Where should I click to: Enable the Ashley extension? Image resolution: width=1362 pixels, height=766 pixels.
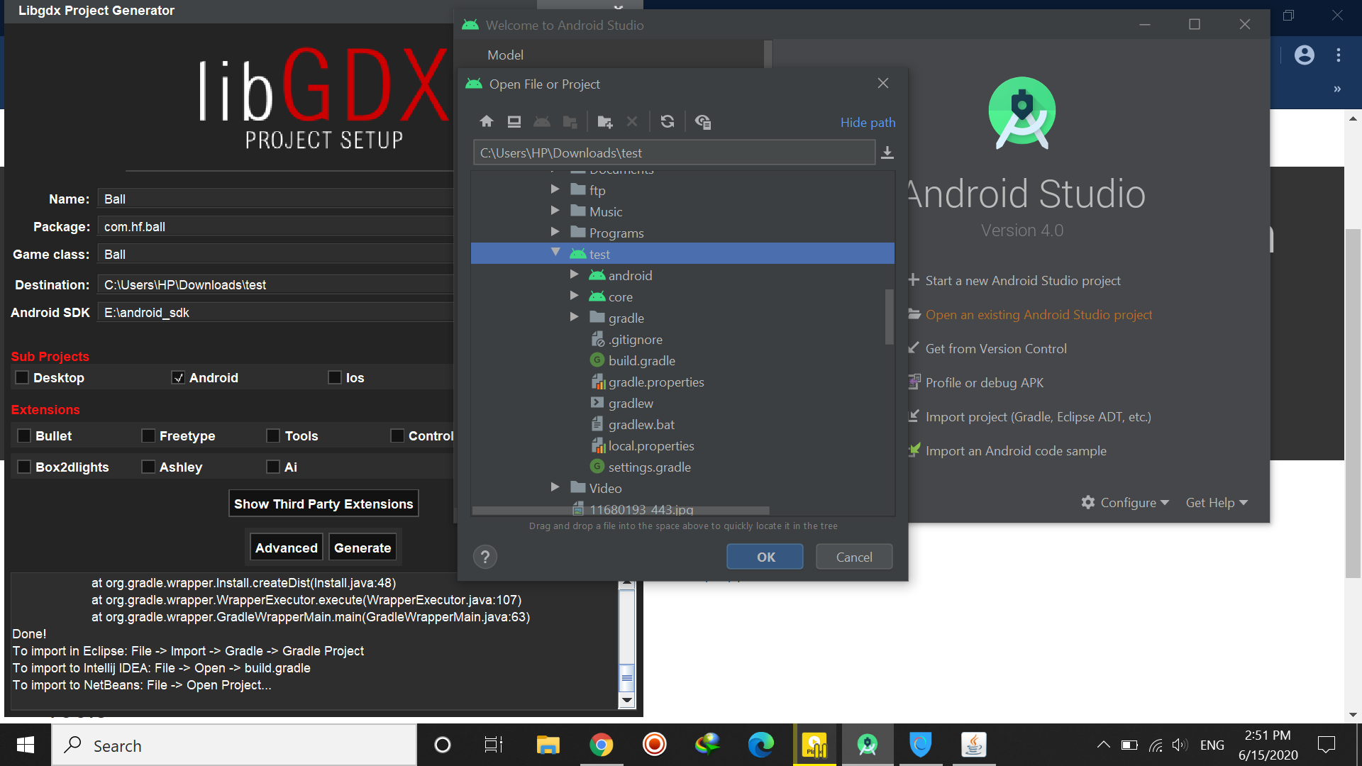tap(148, 467)
